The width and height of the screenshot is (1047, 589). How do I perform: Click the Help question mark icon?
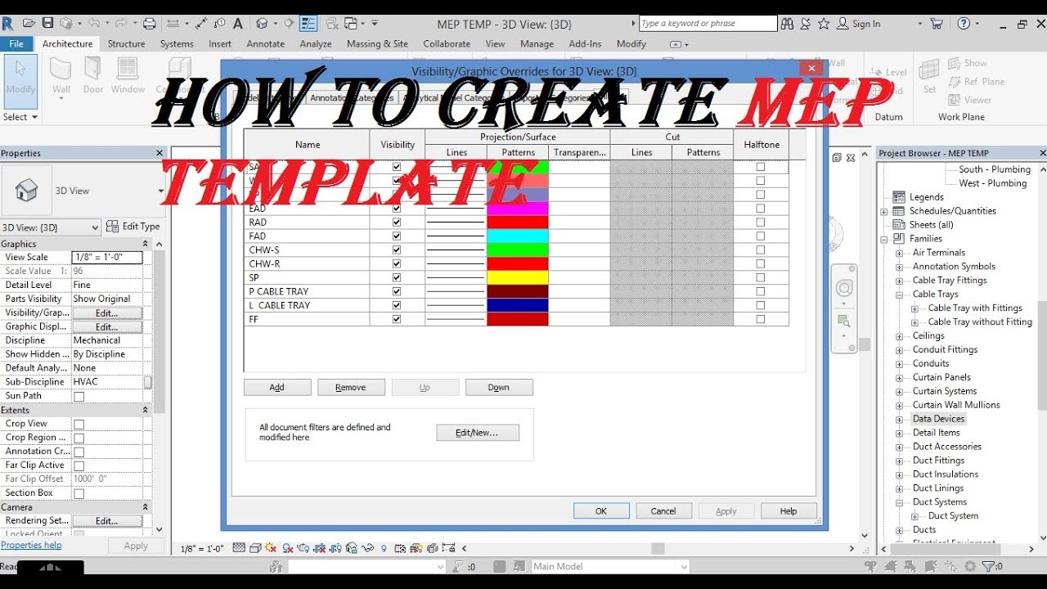tap(964, 24)
